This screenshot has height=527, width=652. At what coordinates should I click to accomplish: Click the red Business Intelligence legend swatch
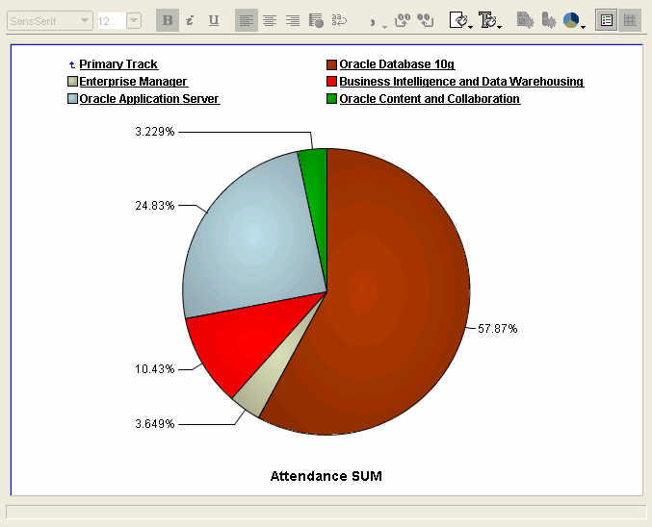(x=331, y=82)
